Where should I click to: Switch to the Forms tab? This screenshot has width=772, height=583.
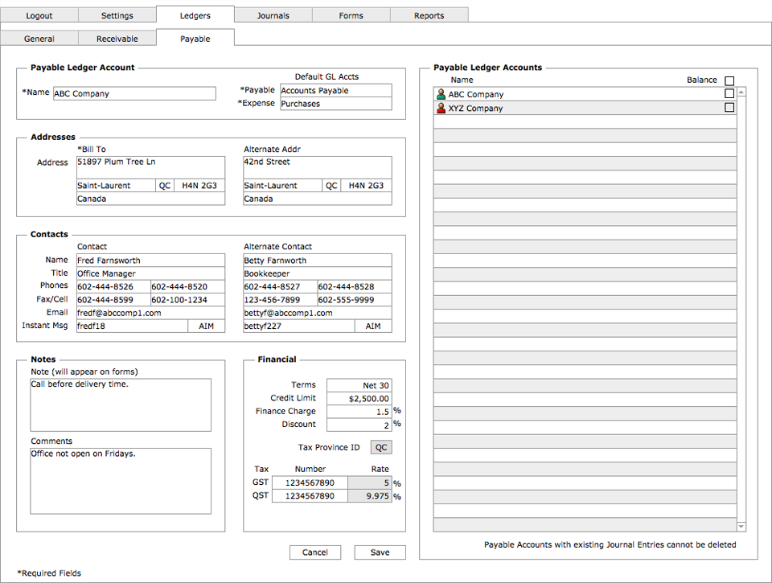coord(351,15)
